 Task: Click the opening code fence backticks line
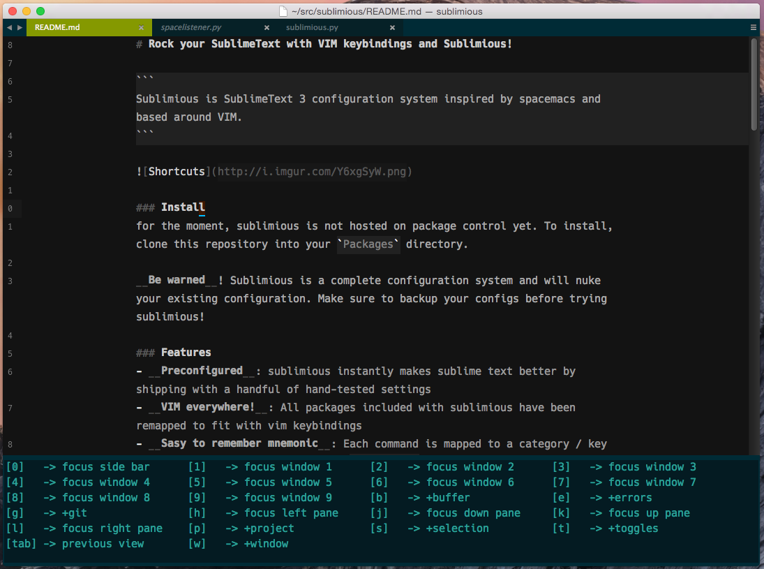click(144, 78)
